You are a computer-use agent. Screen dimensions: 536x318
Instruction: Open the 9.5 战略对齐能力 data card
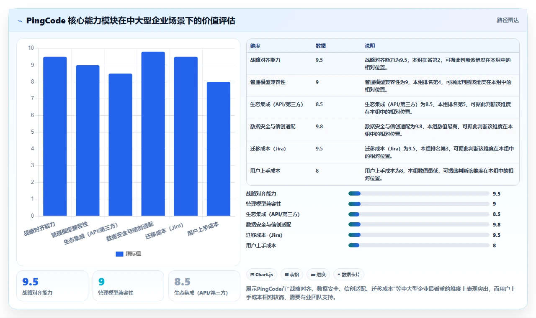point(52,286)
